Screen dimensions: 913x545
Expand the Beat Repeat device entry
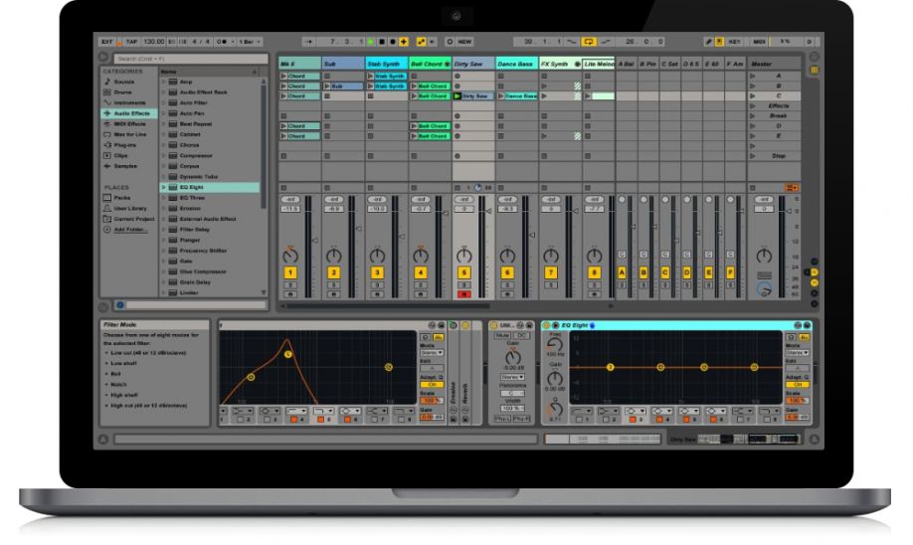[164, 123]
